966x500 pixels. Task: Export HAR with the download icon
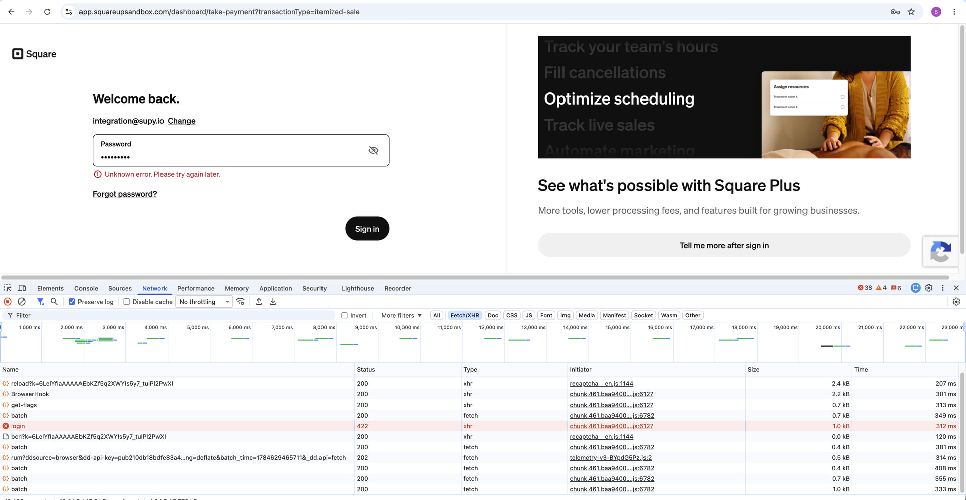pos(273,302)
